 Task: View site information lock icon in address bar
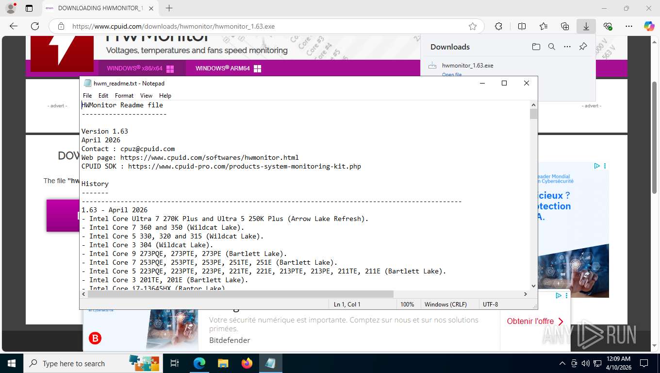point(61,26)
